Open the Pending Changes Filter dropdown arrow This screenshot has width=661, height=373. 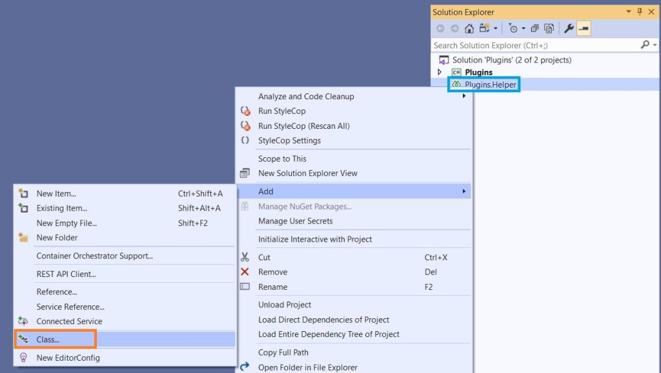pyautogui.click(x=524, y=28)
